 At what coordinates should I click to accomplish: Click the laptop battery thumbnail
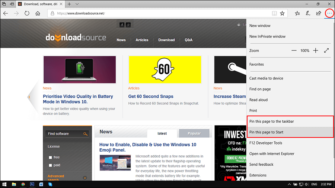[x=80, y=70]
